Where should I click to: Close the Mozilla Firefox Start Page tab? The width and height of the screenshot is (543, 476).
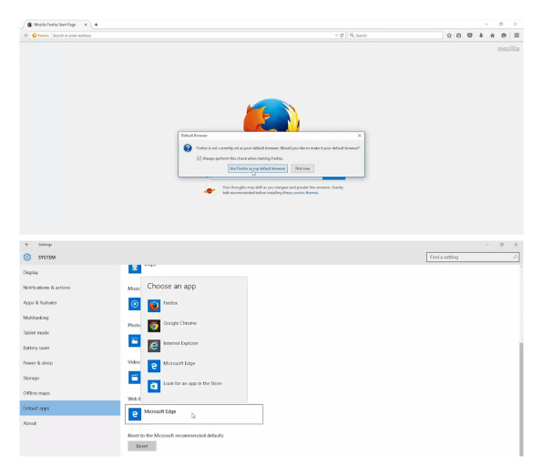86,25
